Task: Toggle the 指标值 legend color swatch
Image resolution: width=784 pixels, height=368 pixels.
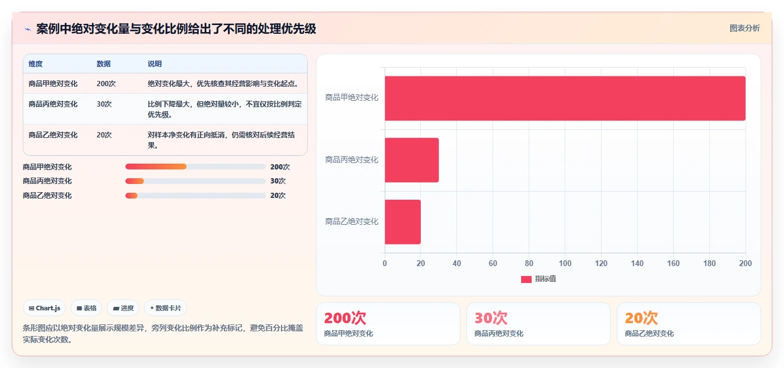Action: pos(526,279)
